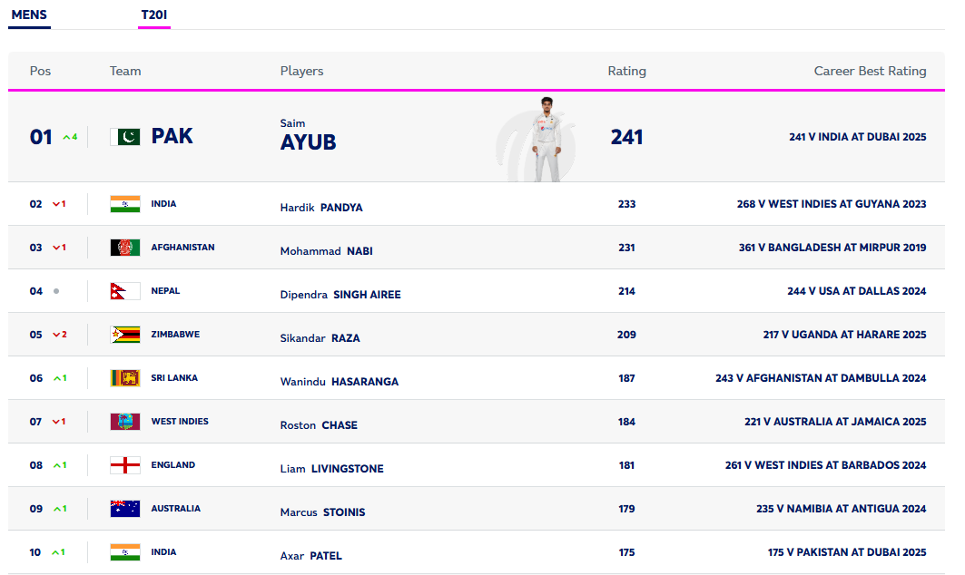Switch to the MENS tab
This screenshot has width=965, height=575.
click(29, 15)
